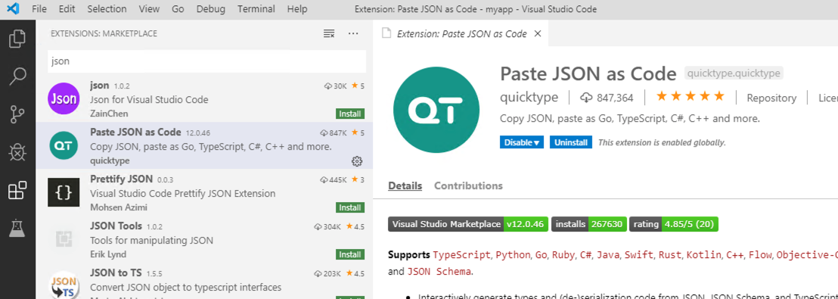Open the Repository link
The image size is (838, 299).
(771, 98)
